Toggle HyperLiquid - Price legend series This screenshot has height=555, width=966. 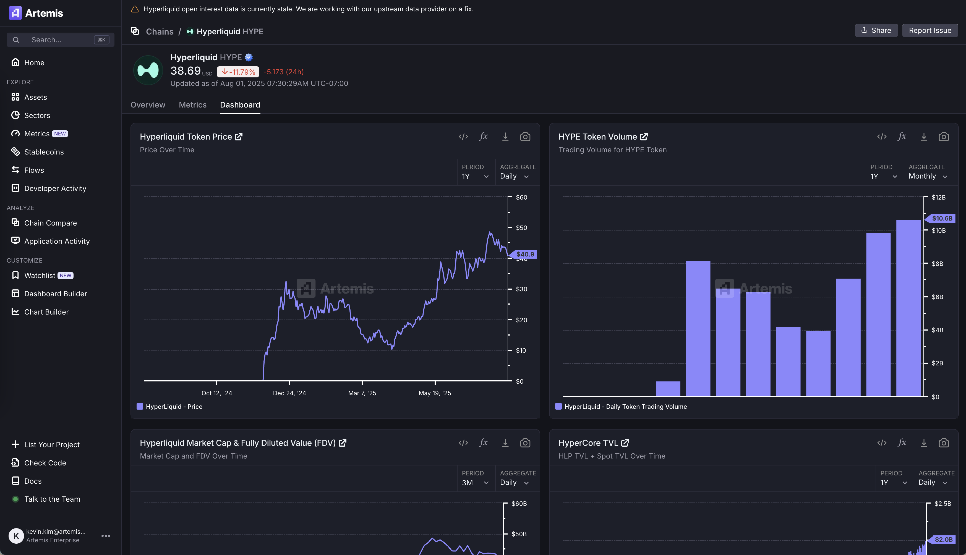(x=170, y=406)
